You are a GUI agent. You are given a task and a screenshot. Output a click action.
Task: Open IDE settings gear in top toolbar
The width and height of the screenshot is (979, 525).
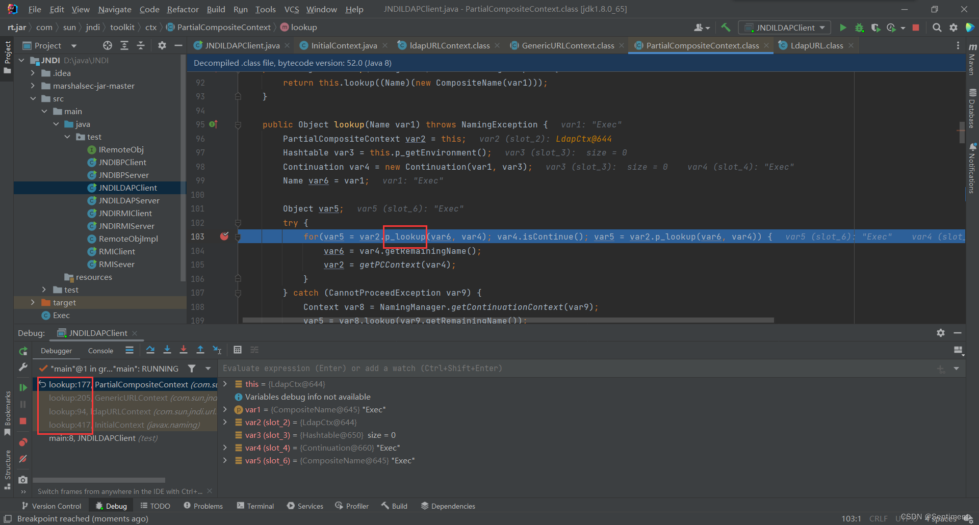pyautogui.click(x=954, y=28)
